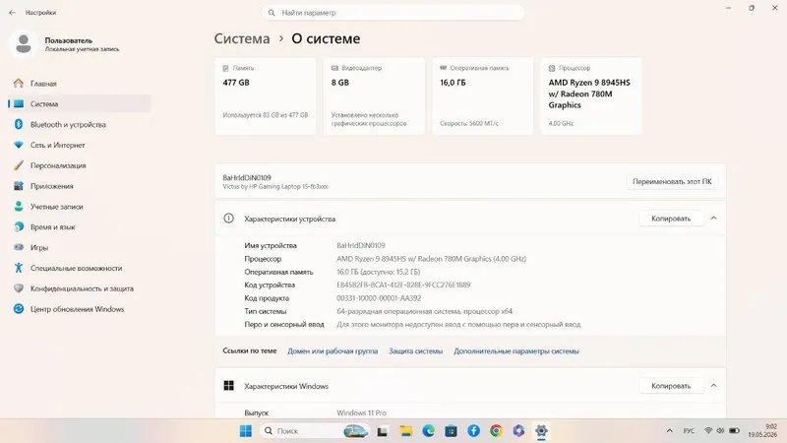Viewport: 787px width, 443px height.
Task: Launch Google Chrome from the taskbar
Action: [496, 431]
